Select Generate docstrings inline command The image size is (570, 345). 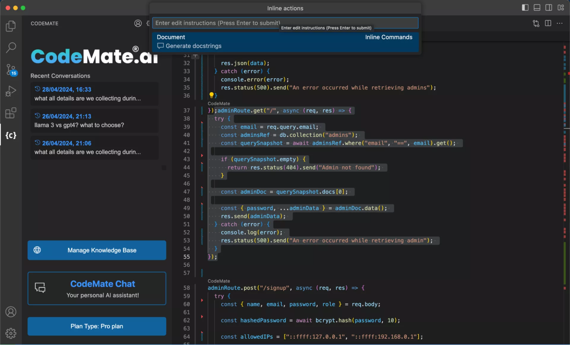tap(193, 46)
